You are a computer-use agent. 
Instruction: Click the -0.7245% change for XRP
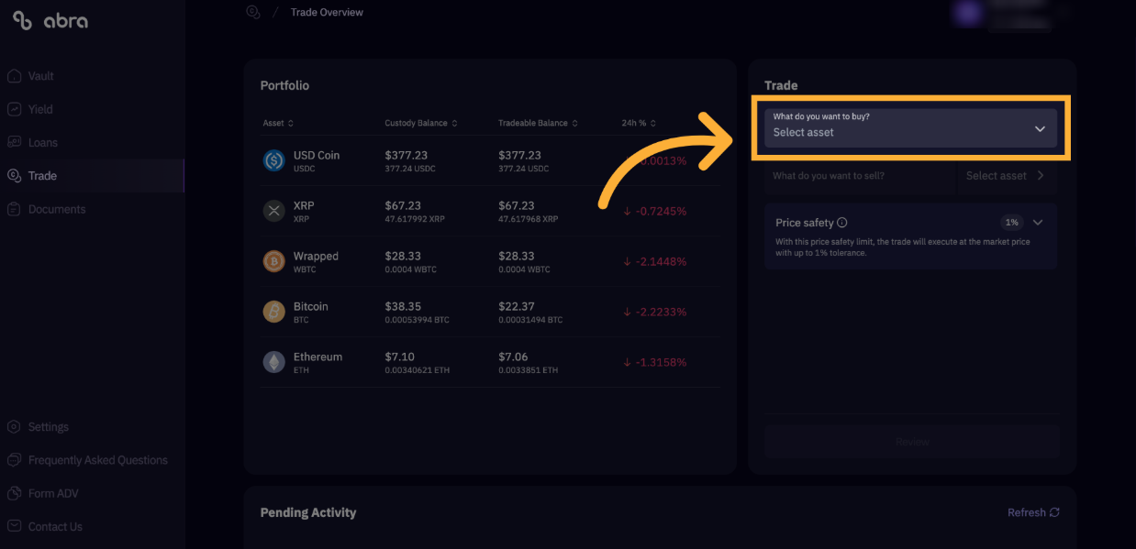(x=655, y=211)
